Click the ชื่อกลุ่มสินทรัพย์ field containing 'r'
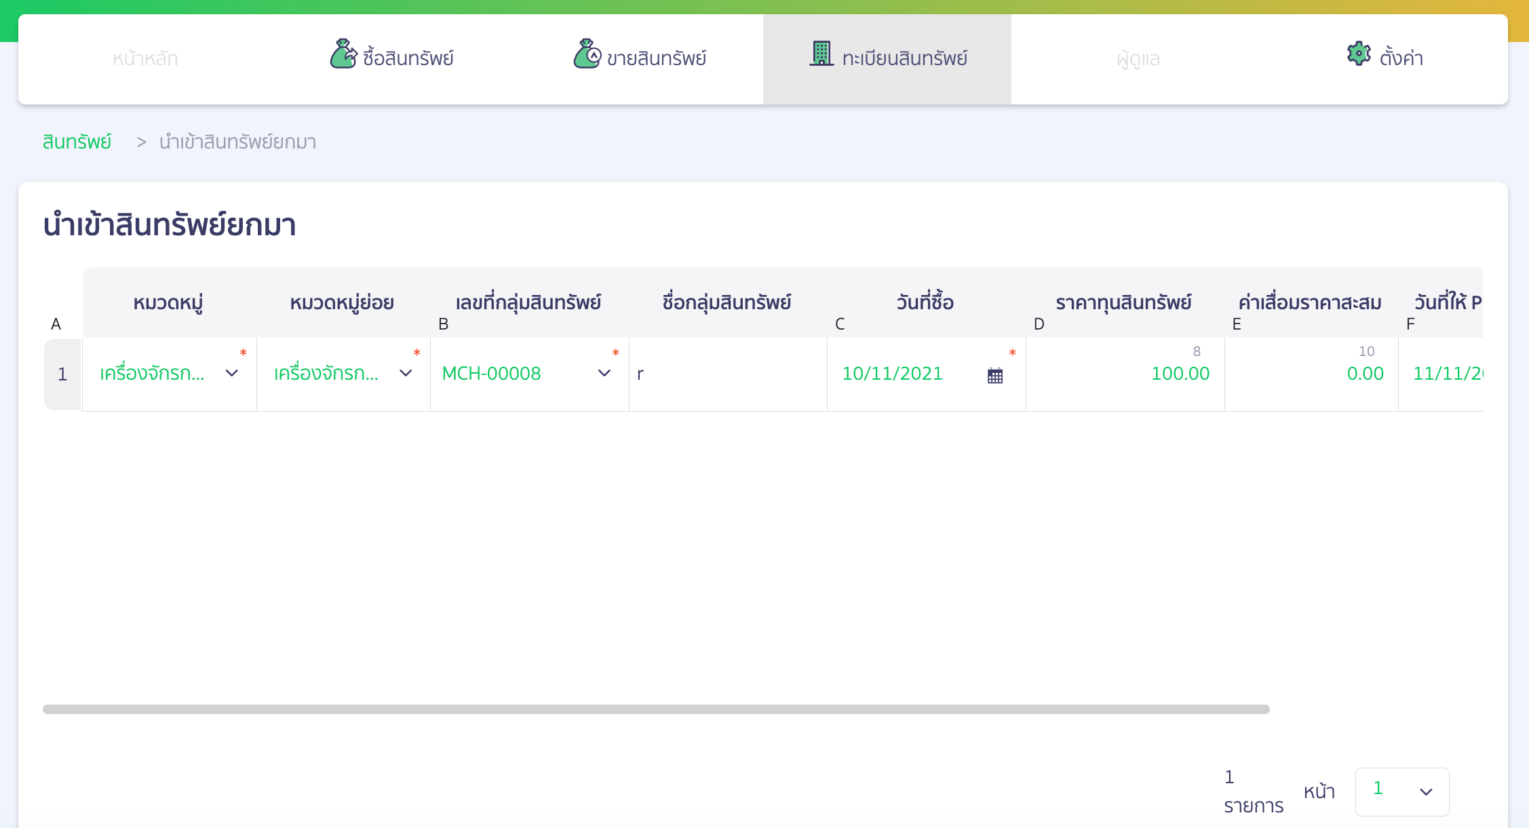The image size is (1529, 828). coord(728,374)
